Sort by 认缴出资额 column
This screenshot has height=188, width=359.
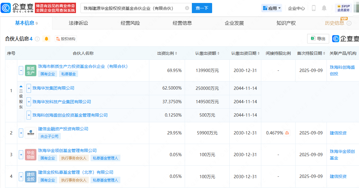click(x=208, y=53)
